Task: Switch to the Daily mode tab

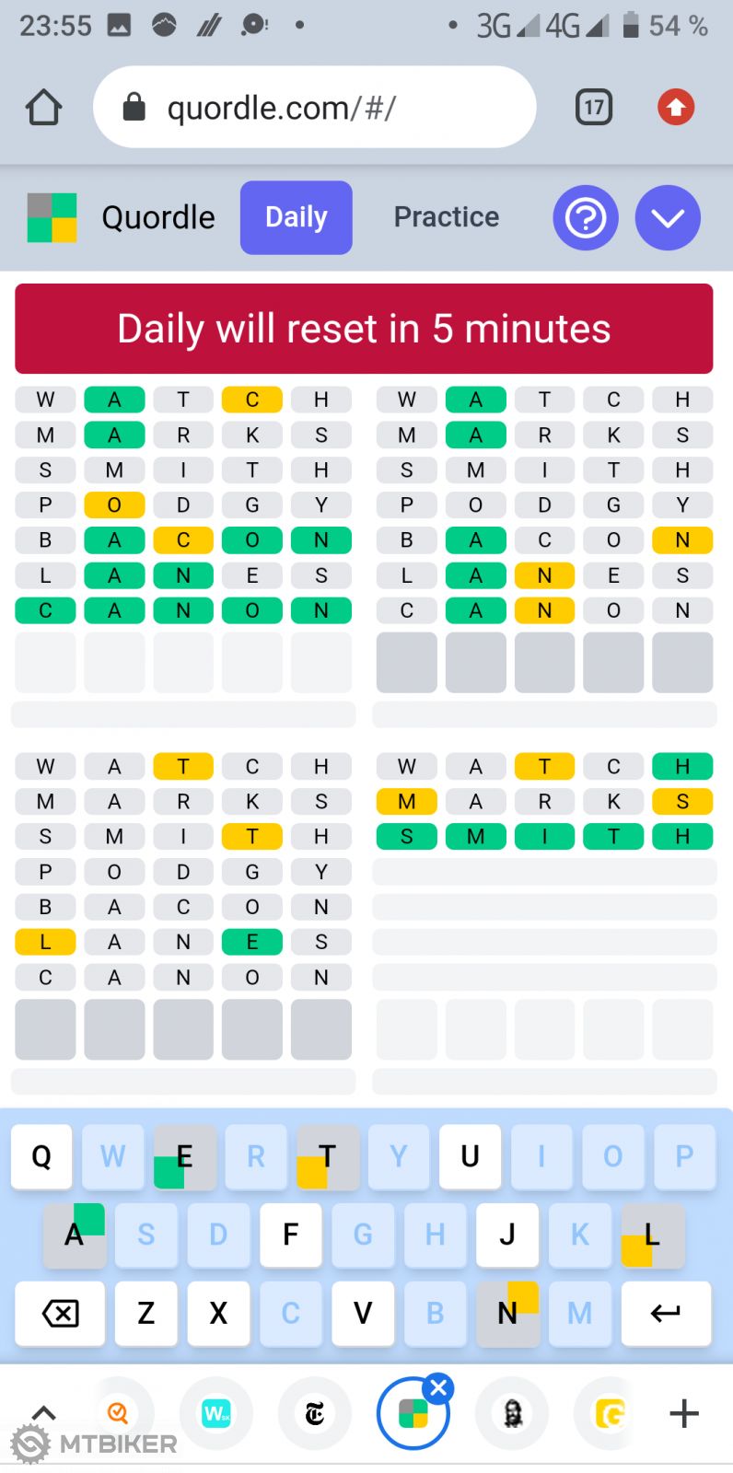Action: pos(296,217)
